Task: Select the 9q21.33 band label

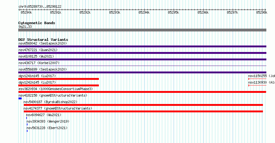Action: coord(25,27)
